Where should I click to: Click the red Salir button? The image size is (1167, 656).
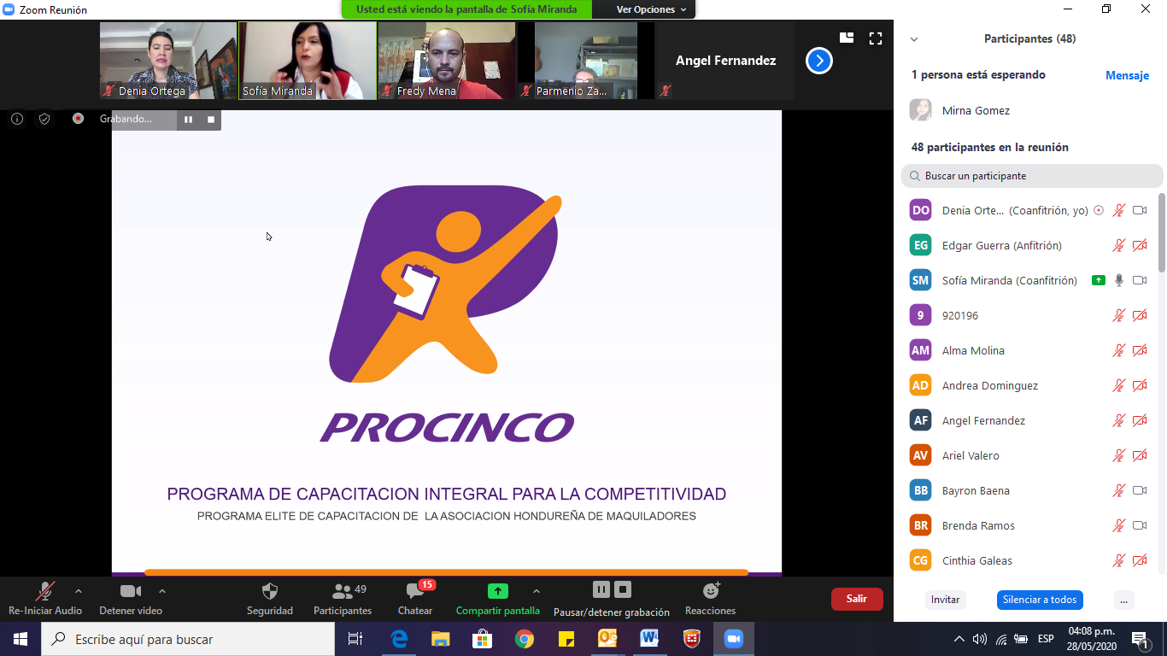coord(857,599)
